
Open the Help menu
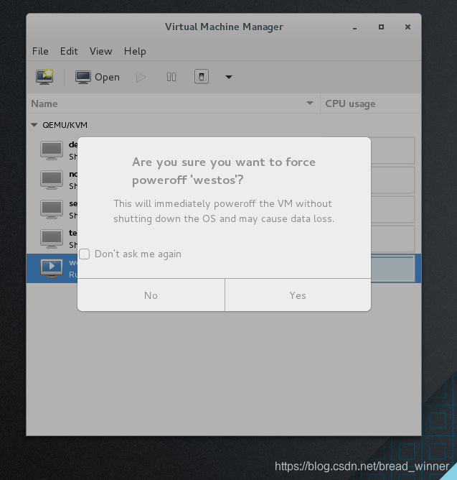point(135,51)
